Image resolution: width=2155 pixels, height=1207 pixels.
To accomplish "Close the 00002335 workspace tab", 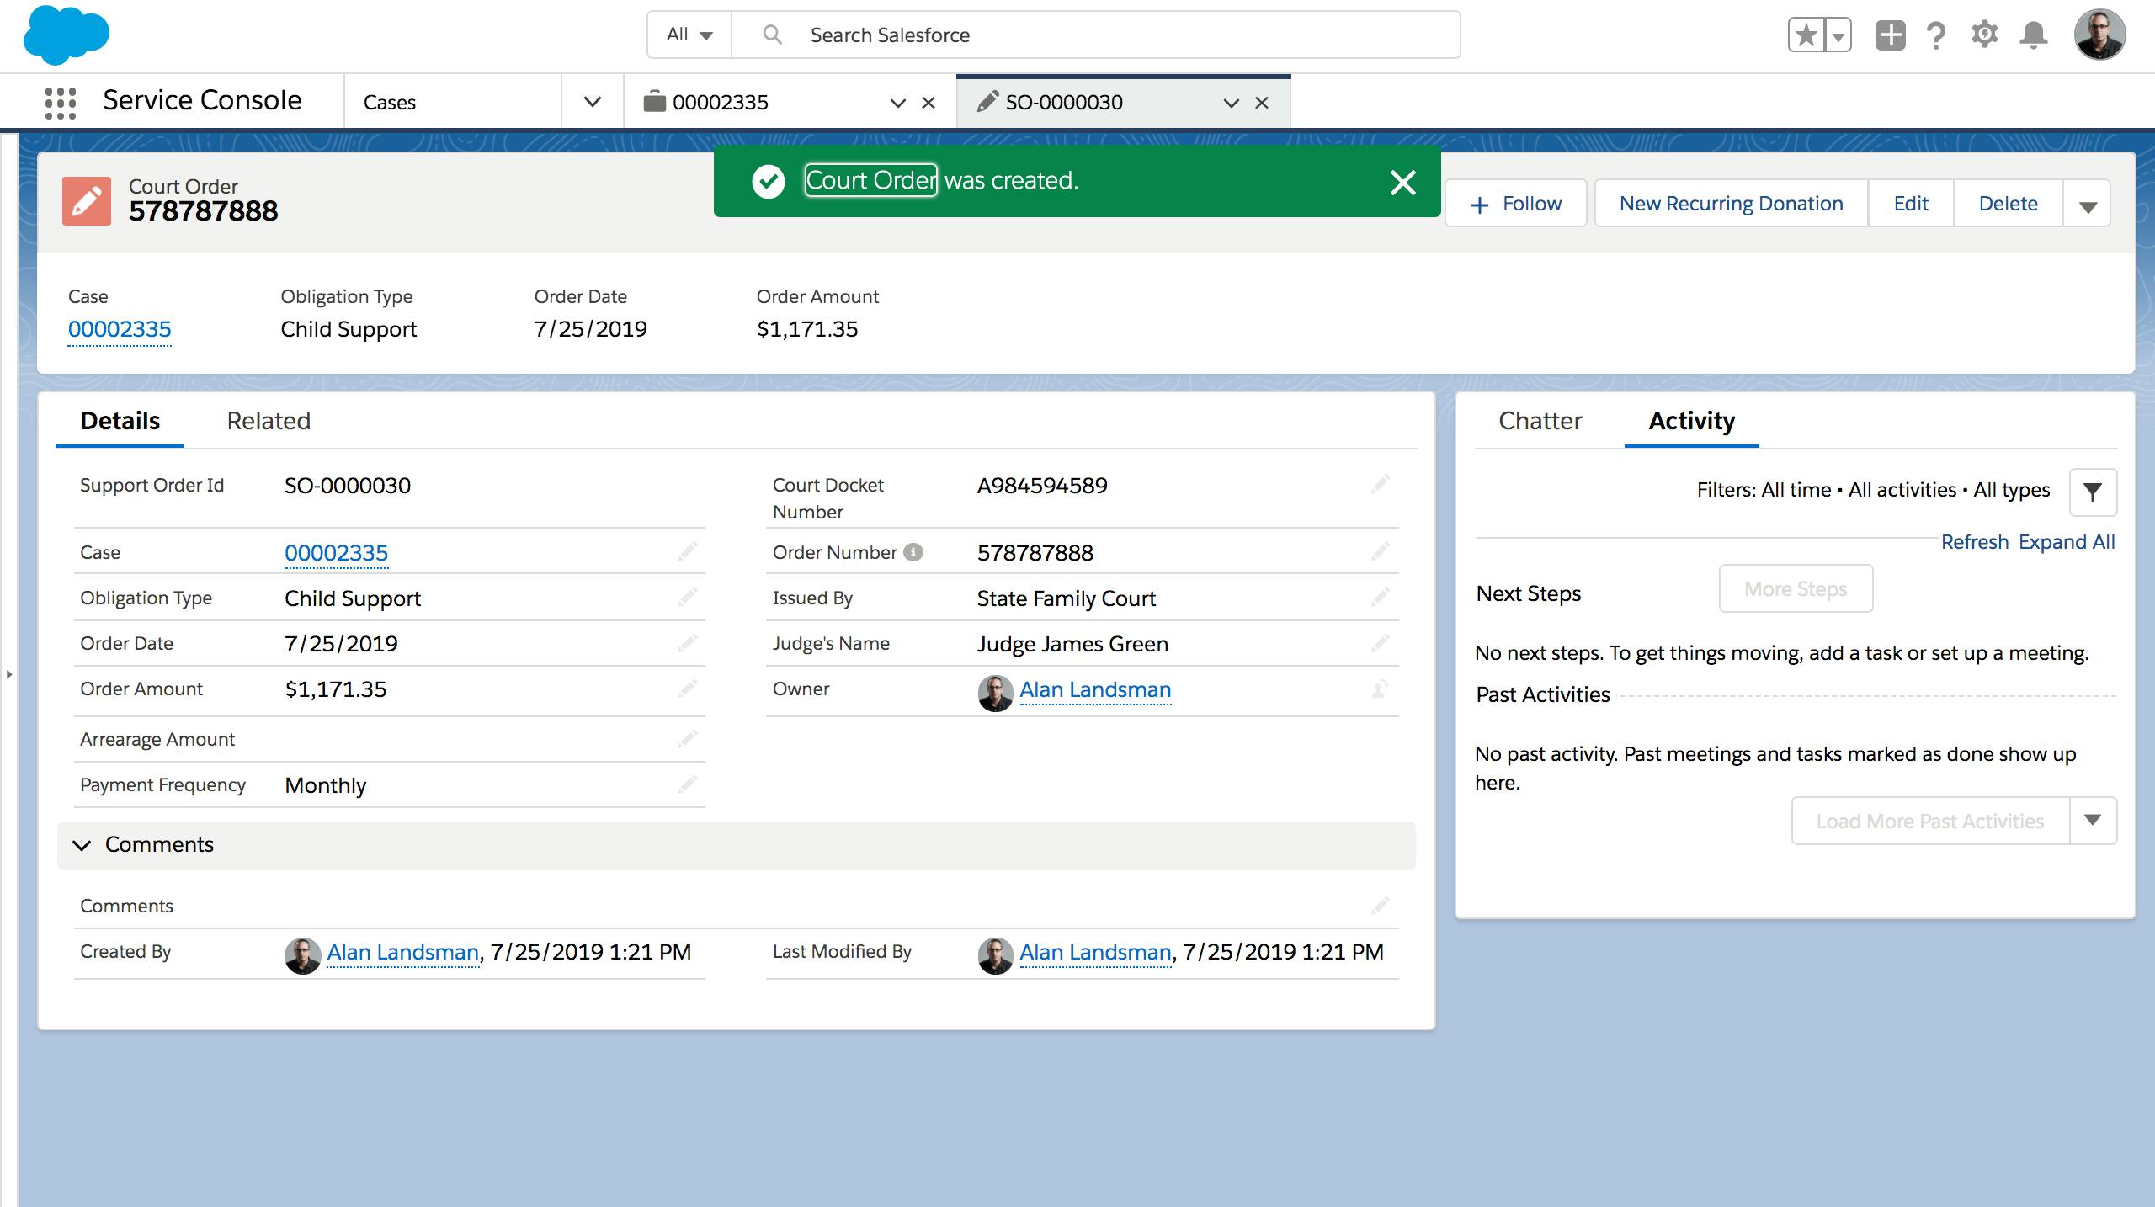I will tap(929, 103).
